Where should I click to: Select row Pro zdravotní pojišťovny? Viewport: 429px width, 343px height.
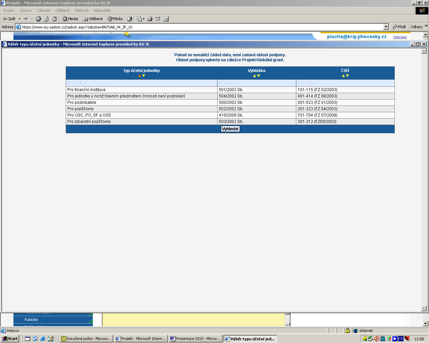coord(230,122)
